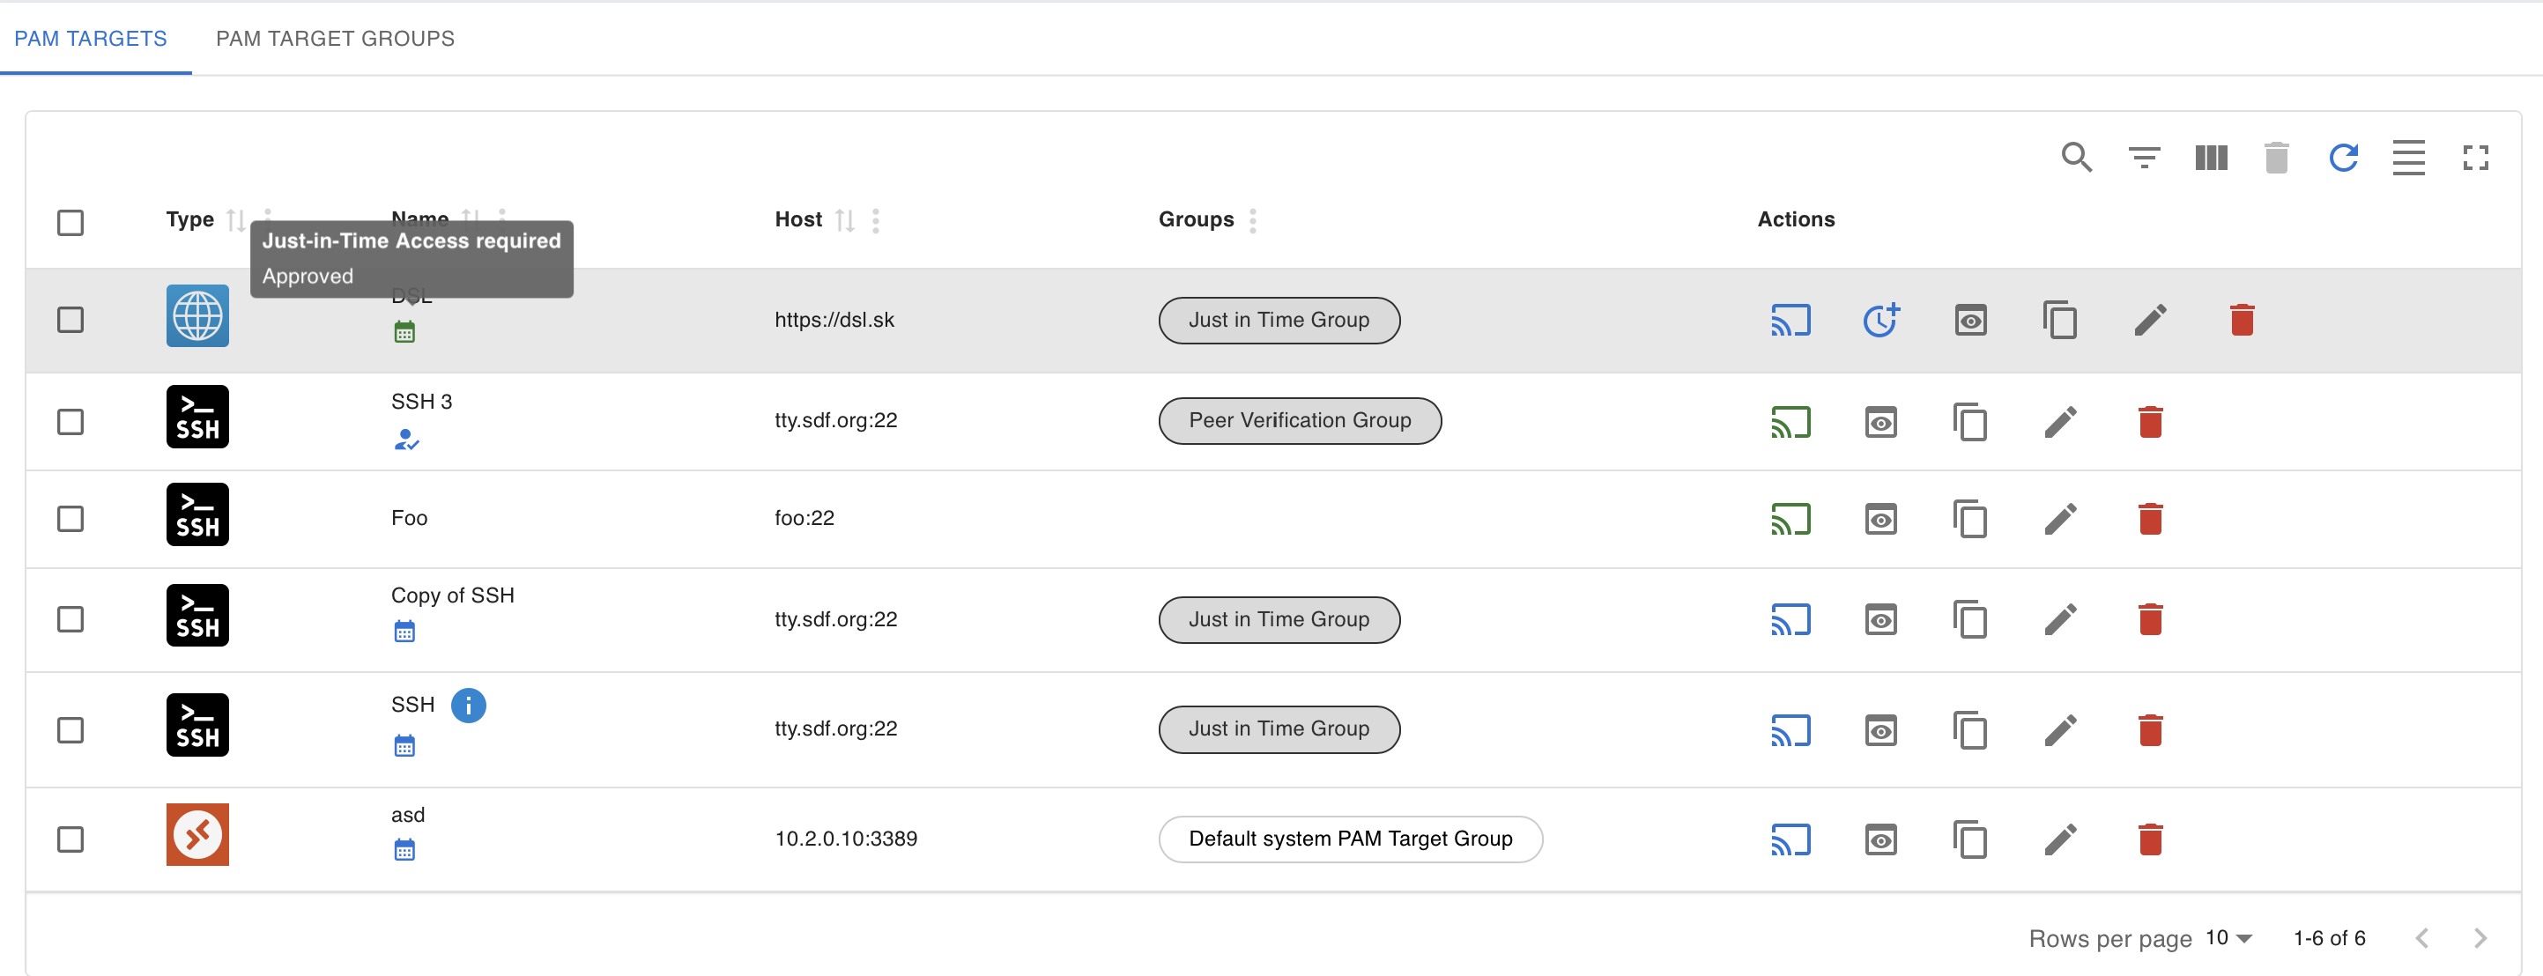Edit the asd target
Viewport: 2543px width, 976px height.
point(2060,839)
